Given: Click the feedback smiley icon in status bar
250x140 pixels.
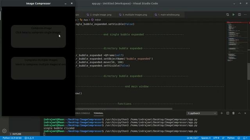Looking at the screenshot, I should tap(239, 138).
